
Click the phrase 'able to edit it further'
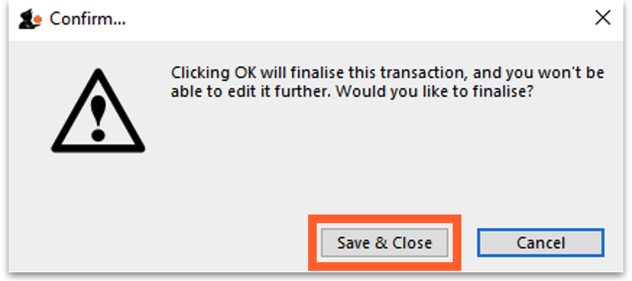pyautogui.click(x=251, y=92)
